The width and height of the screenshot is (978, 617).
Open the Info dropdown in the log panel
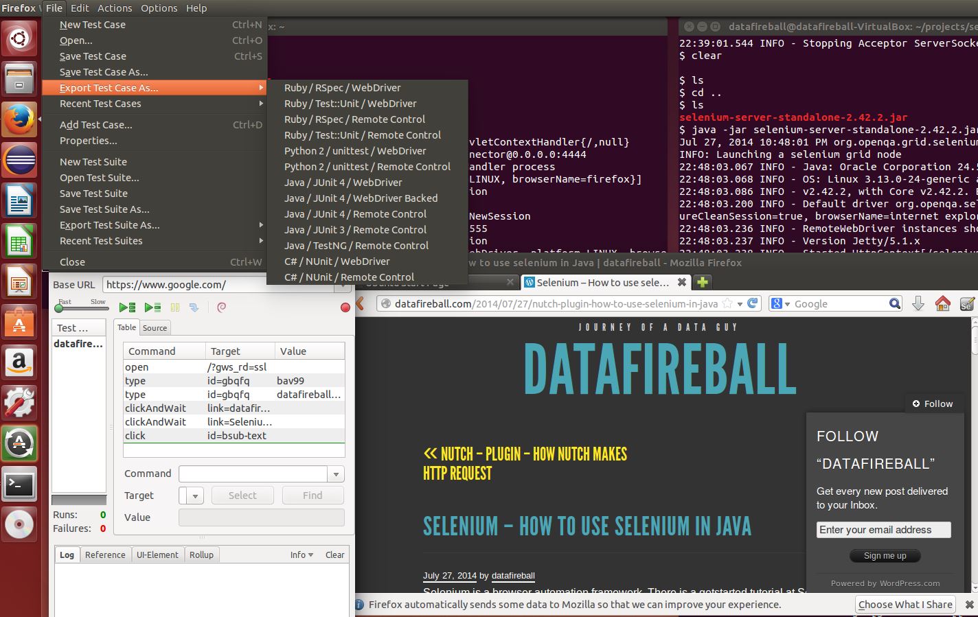[302, 555]
